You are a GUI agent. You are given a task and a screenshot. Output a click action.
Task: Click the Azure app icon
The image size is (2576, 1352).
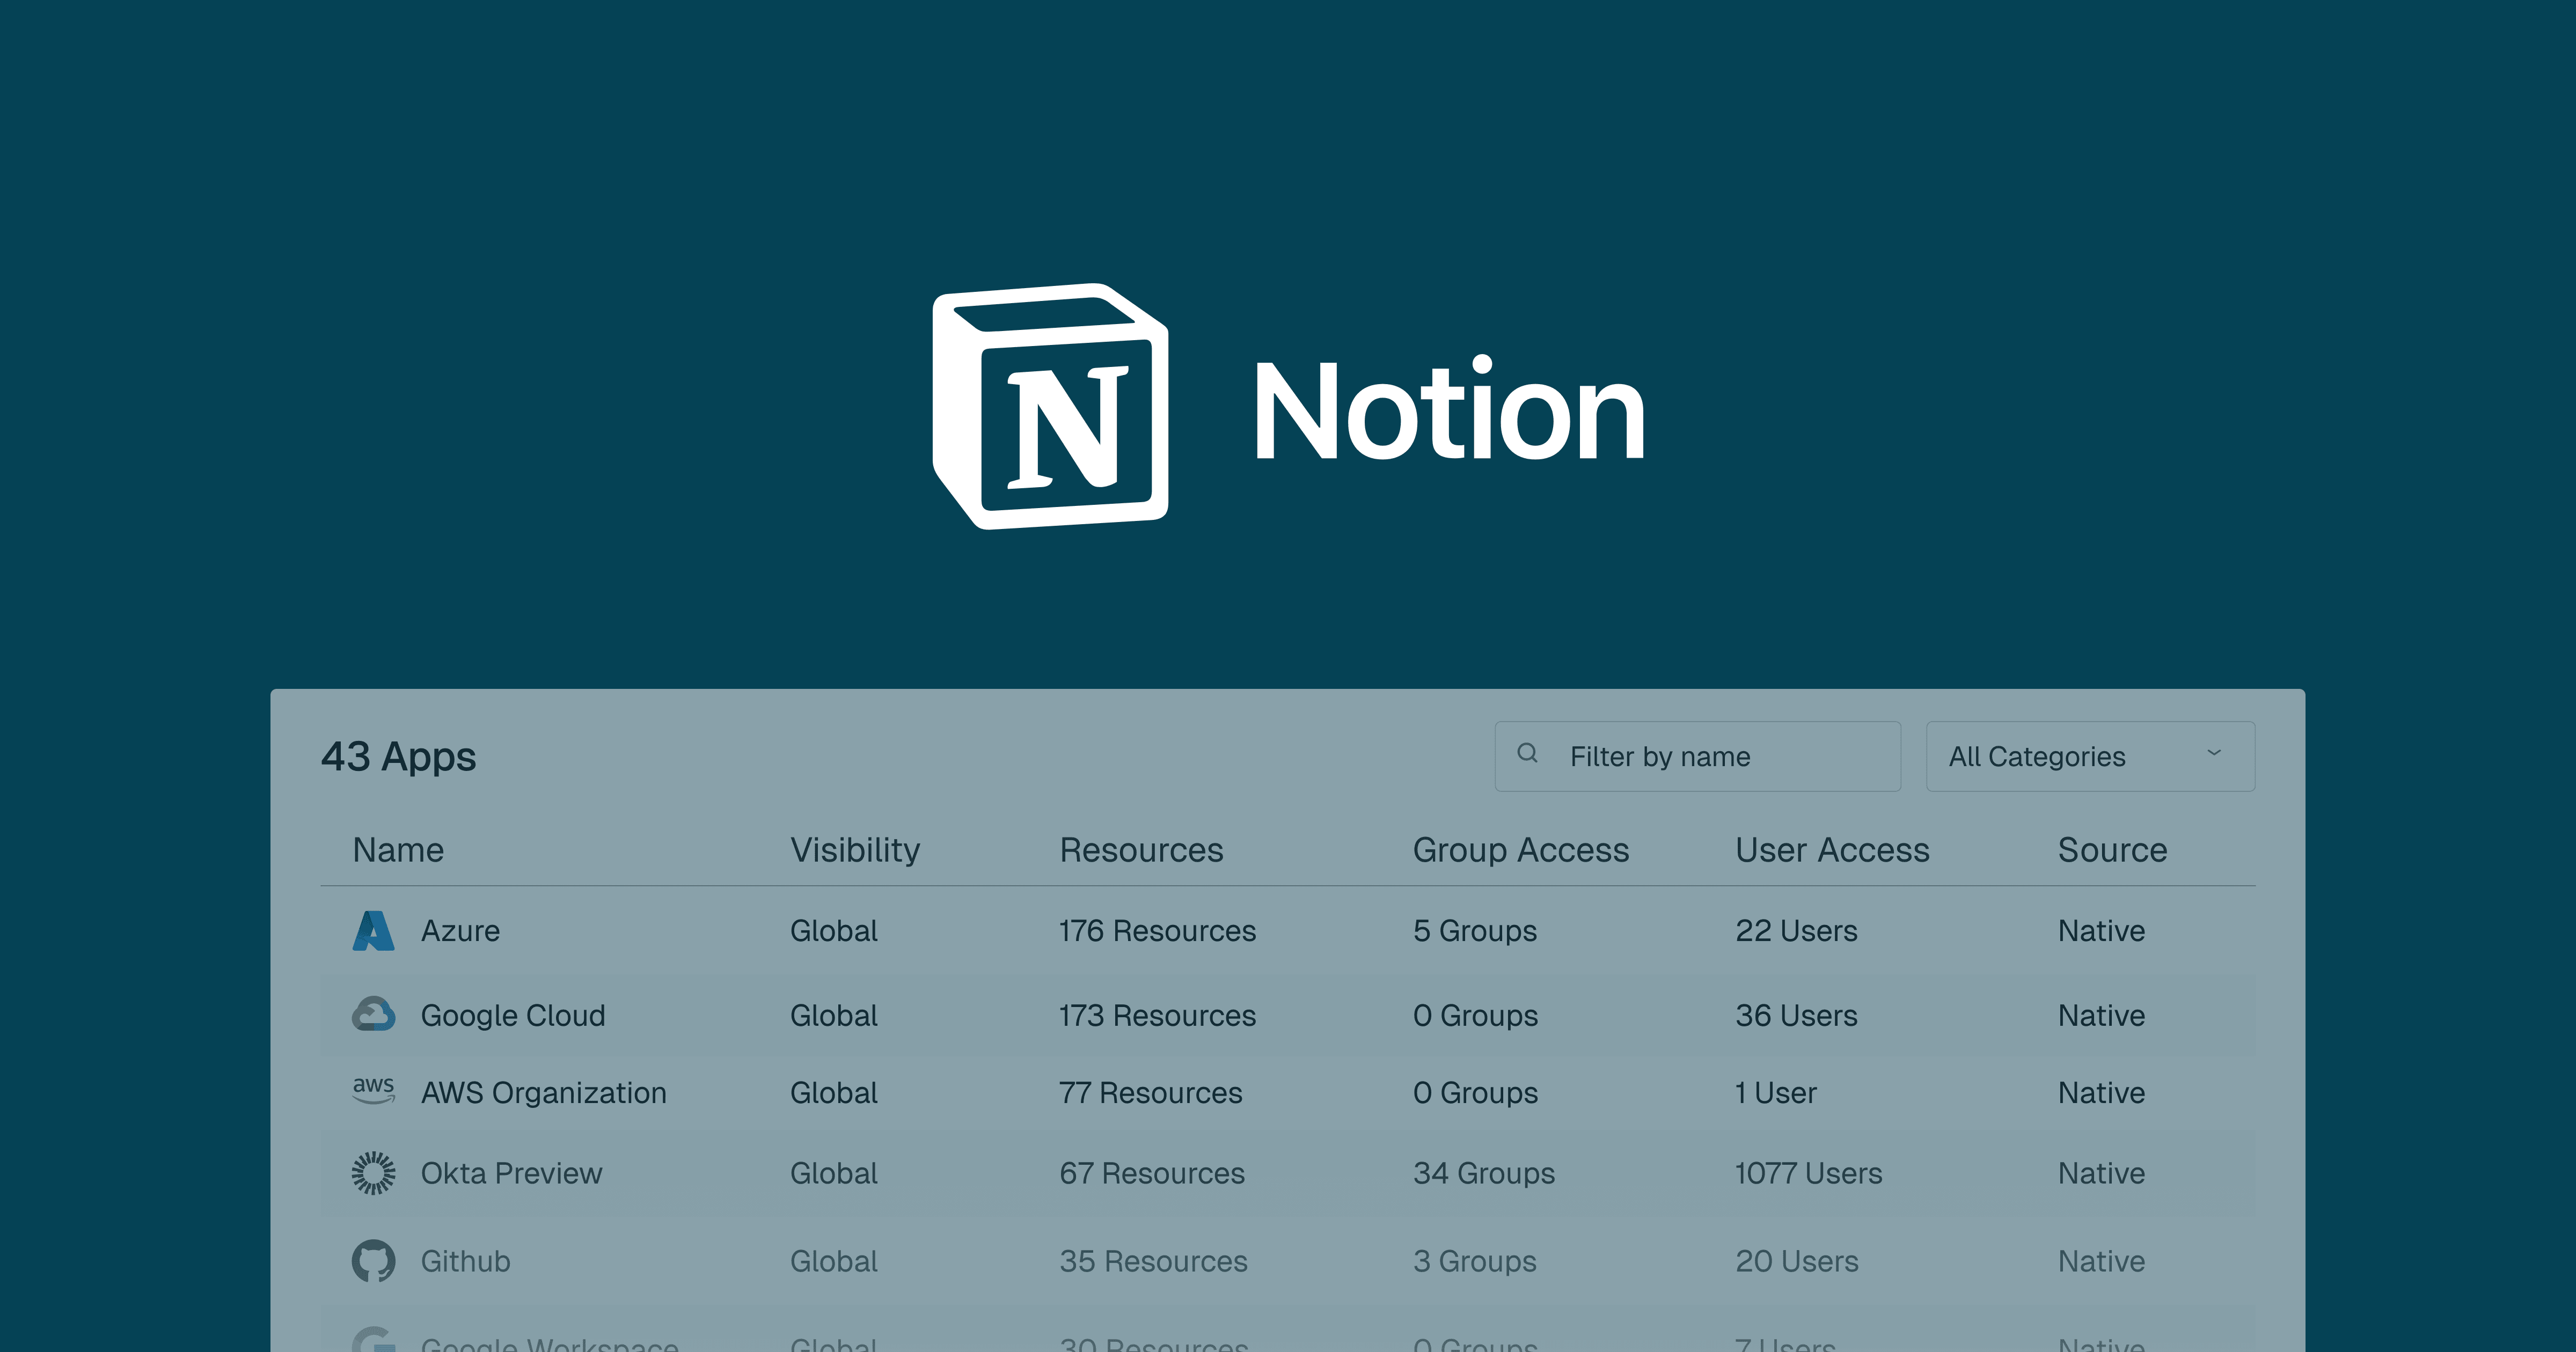(x=373, y=930)
